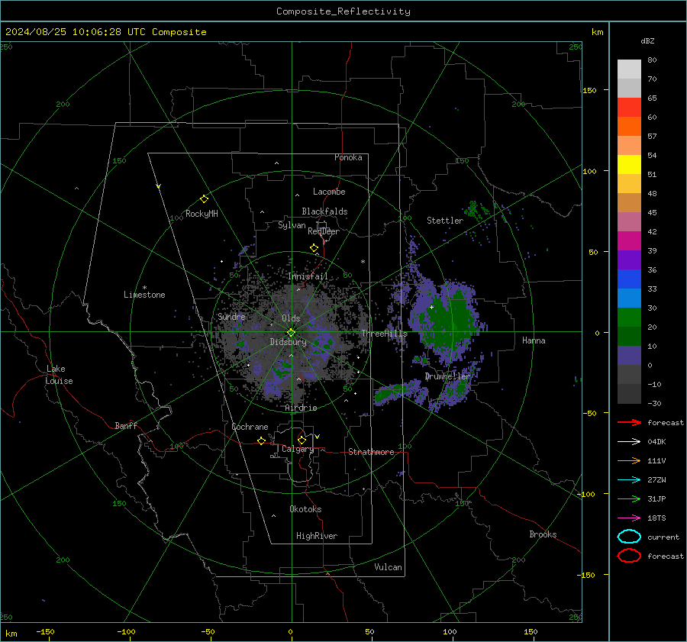687x642 pixels.
Task: Click the yellow diamond marker near RockyMH
Action: pyautogui.click(x=204, y=199)
